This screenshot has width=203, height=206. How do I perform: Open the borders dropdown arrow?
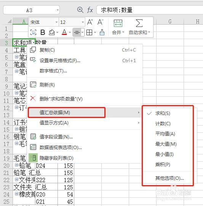pos(95,32)
